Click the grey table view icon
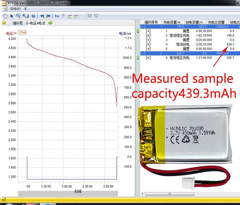The width and height of the screenshot is (240, 205). coord(90,16)
